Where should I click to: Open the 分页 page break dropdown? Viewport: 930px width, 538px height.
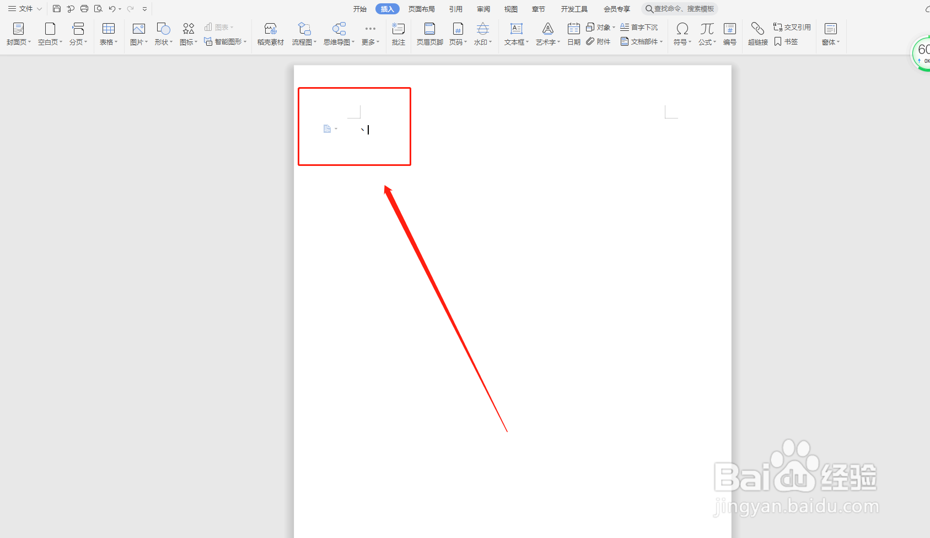point(78,34)
